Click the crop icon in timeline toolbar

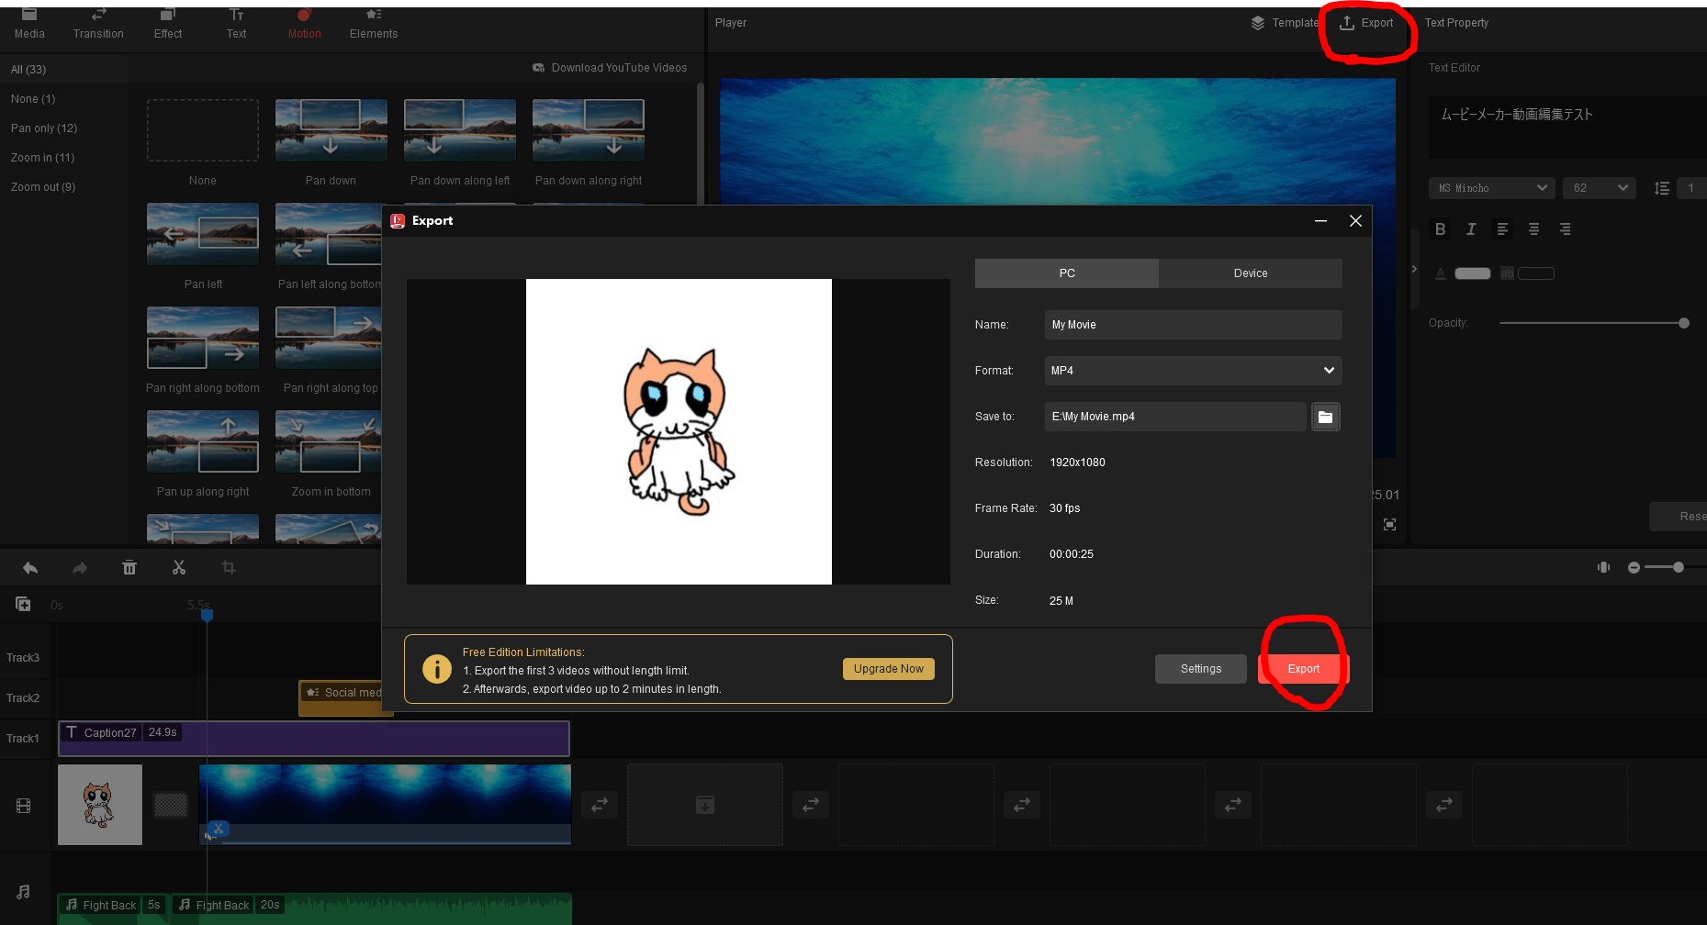pyautogui.click(x=229, y=568)
